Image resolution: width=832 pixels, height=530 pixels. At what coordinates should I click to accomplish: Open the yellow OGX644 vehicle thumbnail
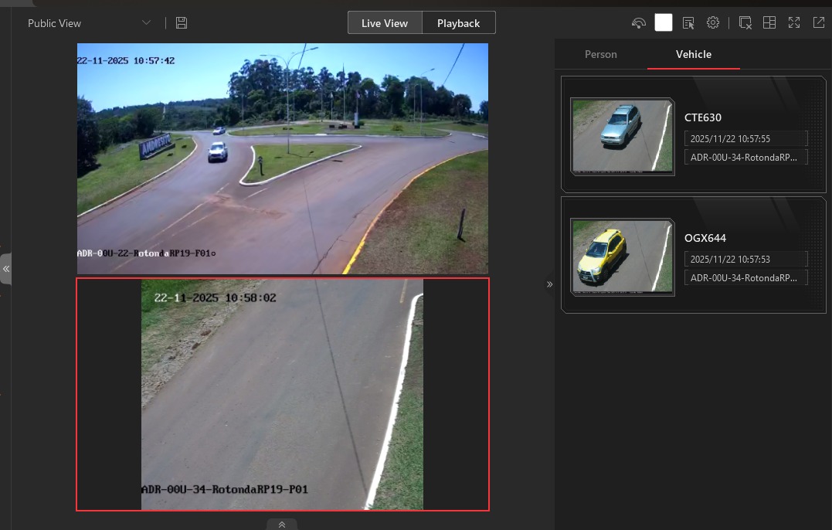coord(622,257)
